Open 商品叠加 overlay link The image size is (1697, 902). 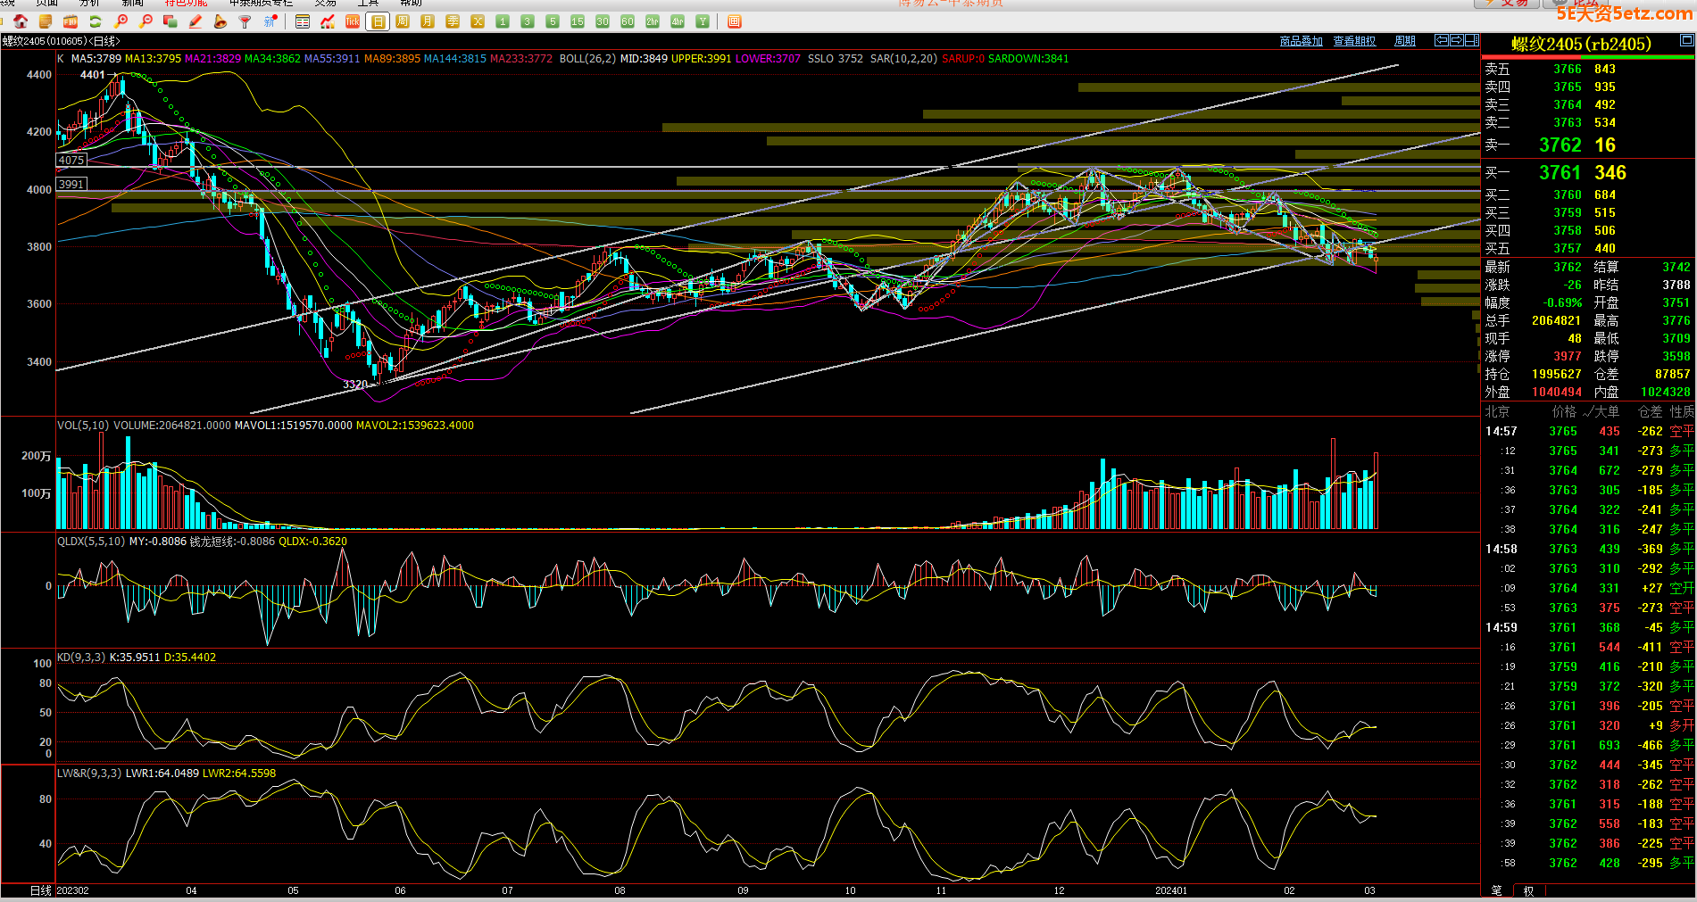(x=1302, y=41)
